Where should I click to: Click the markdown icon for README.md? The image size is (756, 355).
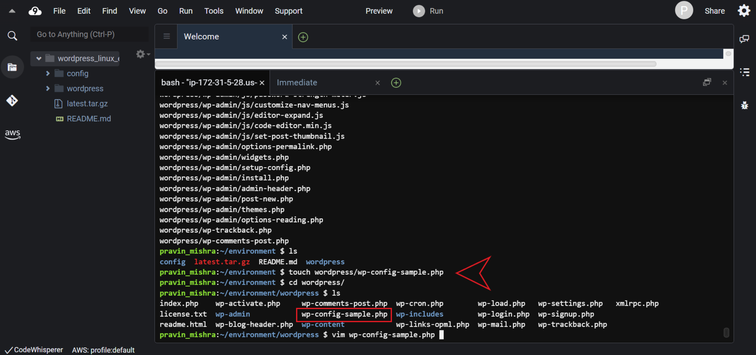[x=60, y=119]
